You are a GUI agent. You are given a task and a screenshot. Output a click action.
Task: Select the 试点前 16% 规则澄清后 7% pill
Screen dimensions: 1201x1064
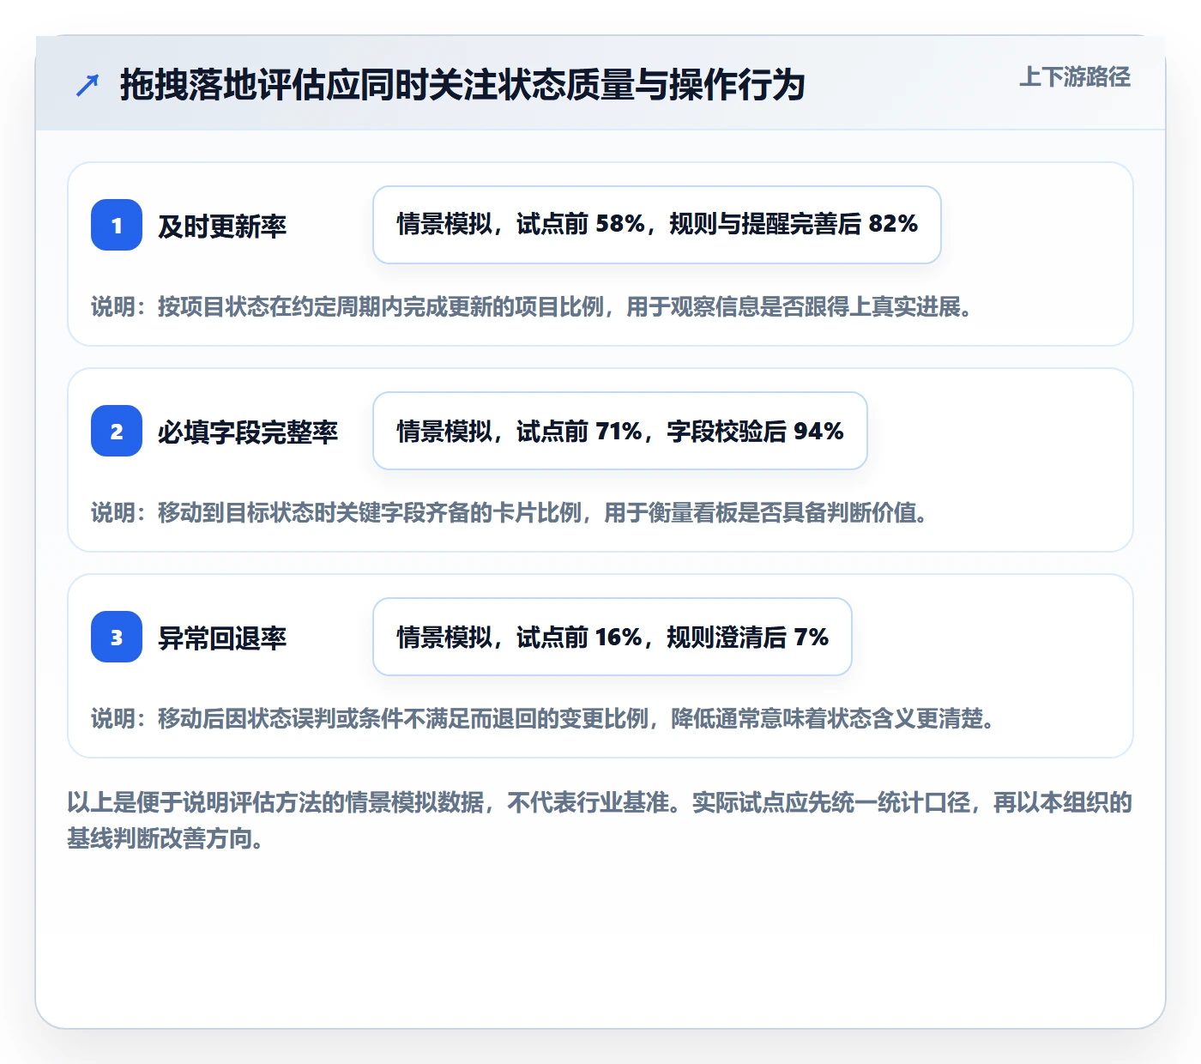613,637
